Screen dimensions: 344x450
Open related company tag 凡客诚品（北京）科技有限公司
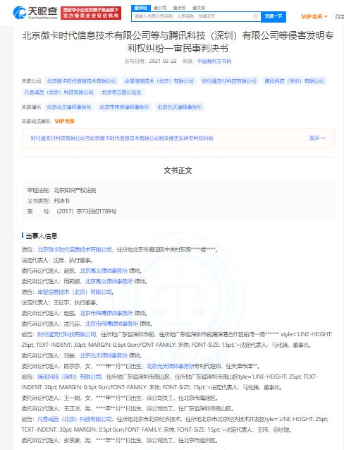59,92
